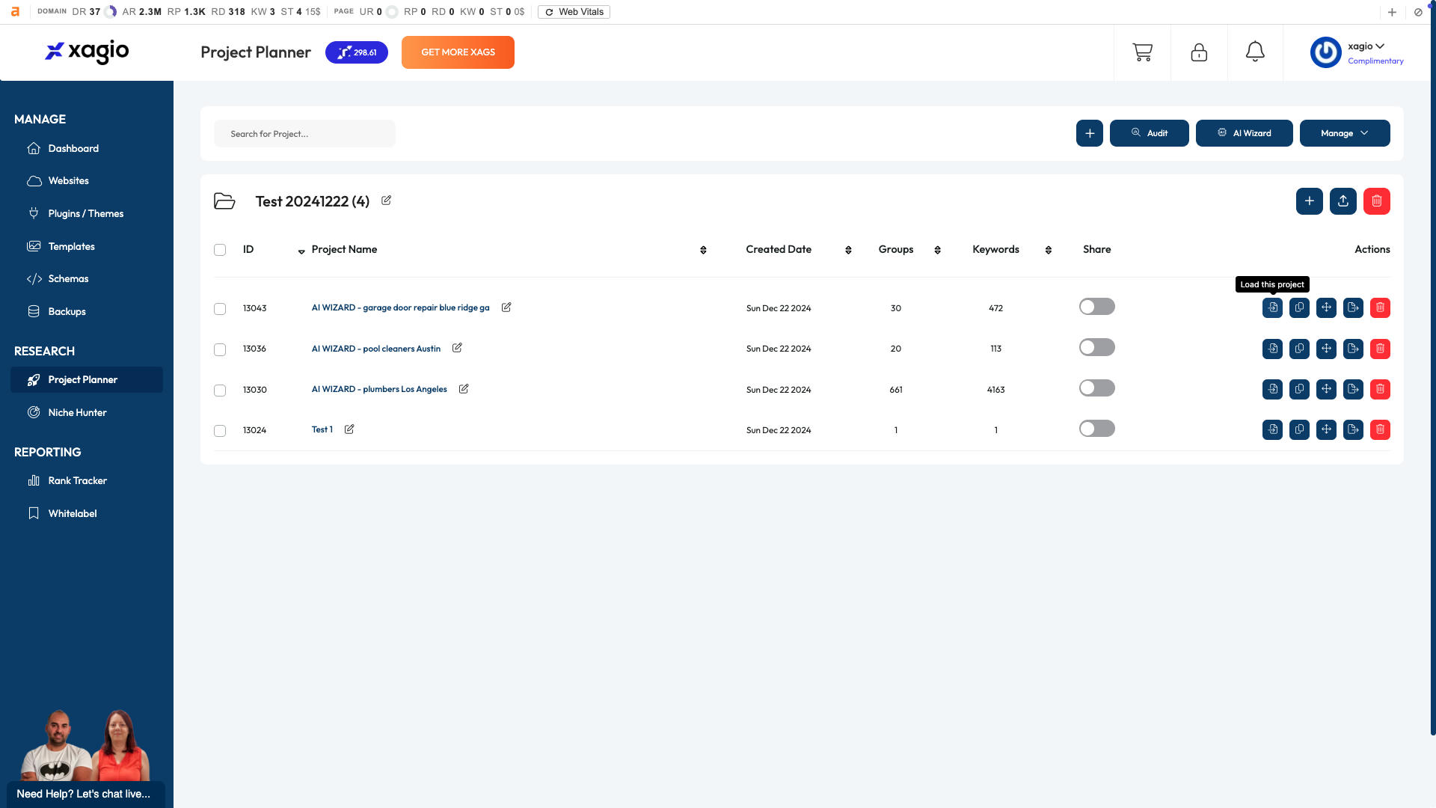Enable sharing for plumbers Los Angeles project
1436x808 pixels.
1096,388
